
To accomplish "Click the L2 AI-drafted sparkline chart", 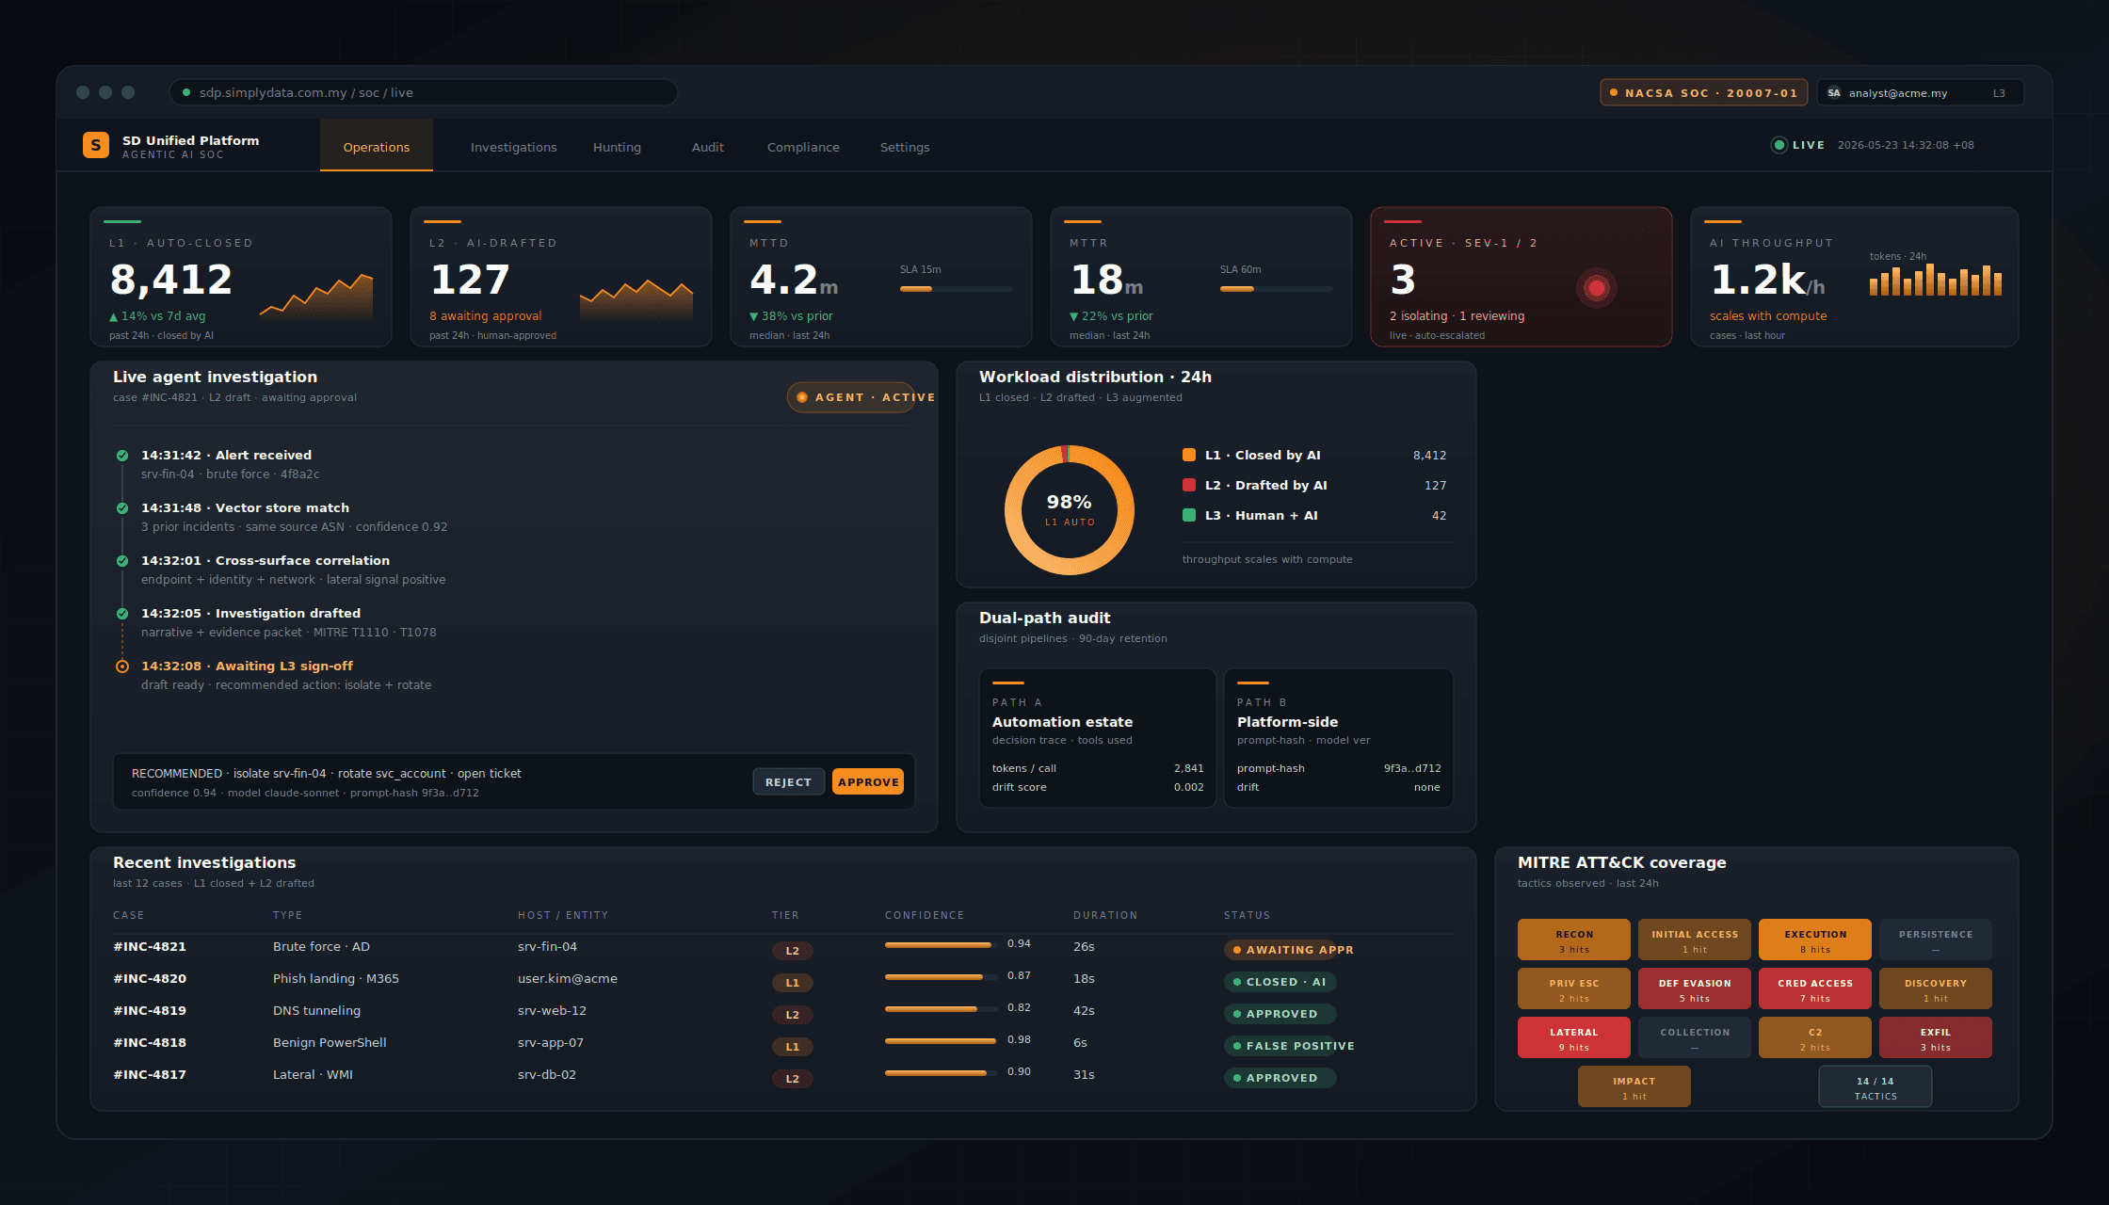I will tap(636, 300).
